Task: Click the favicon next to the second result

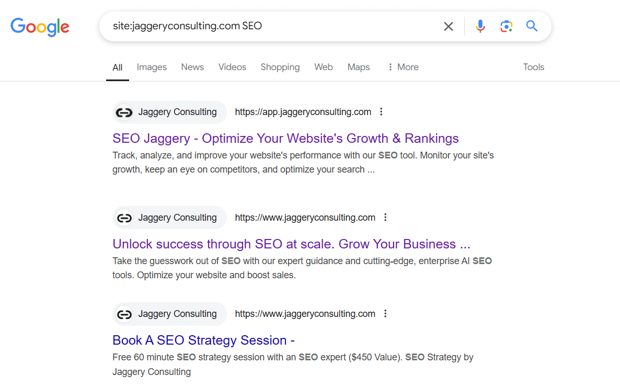Action: 125,218
